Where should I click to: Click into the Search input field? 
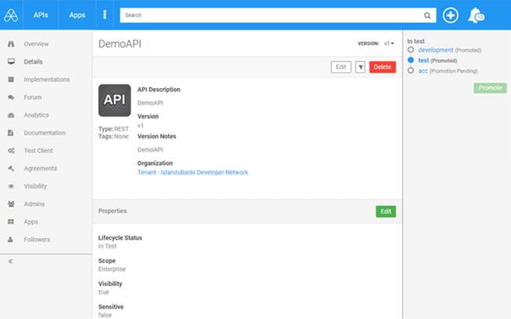click(x=271, y=15)
